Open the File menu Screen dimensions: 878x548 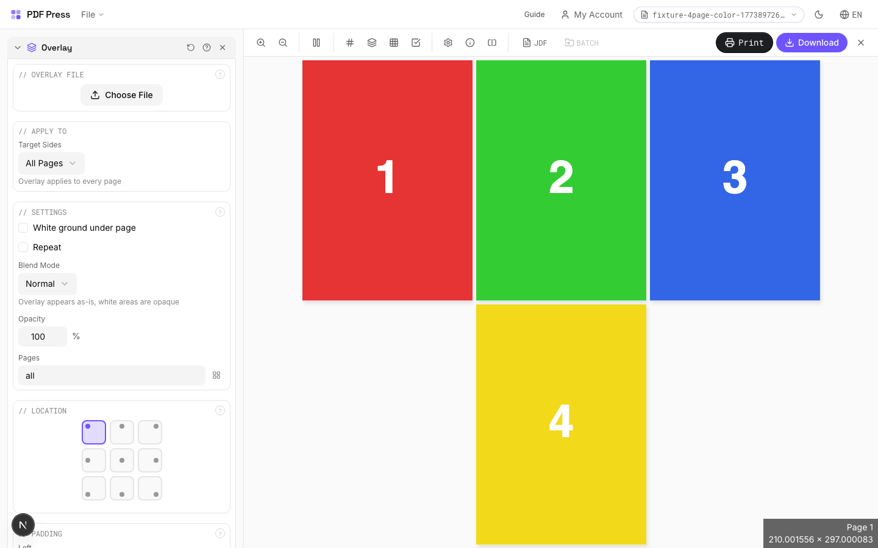(x=91, y=15)
